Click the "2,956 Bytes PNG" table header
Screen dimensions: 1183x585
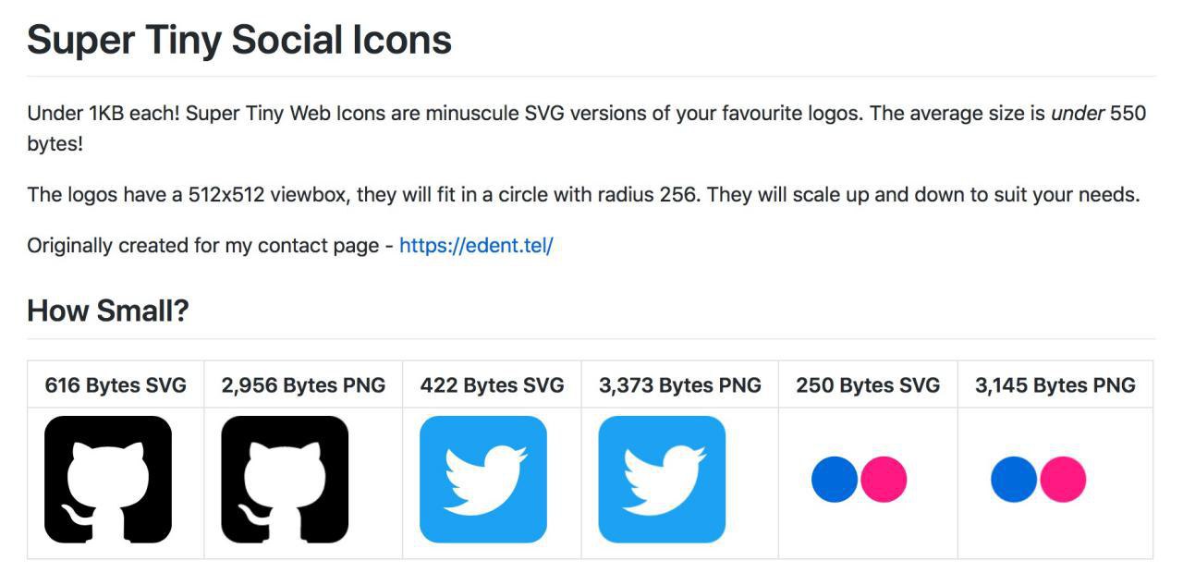[x=303, y=385]
